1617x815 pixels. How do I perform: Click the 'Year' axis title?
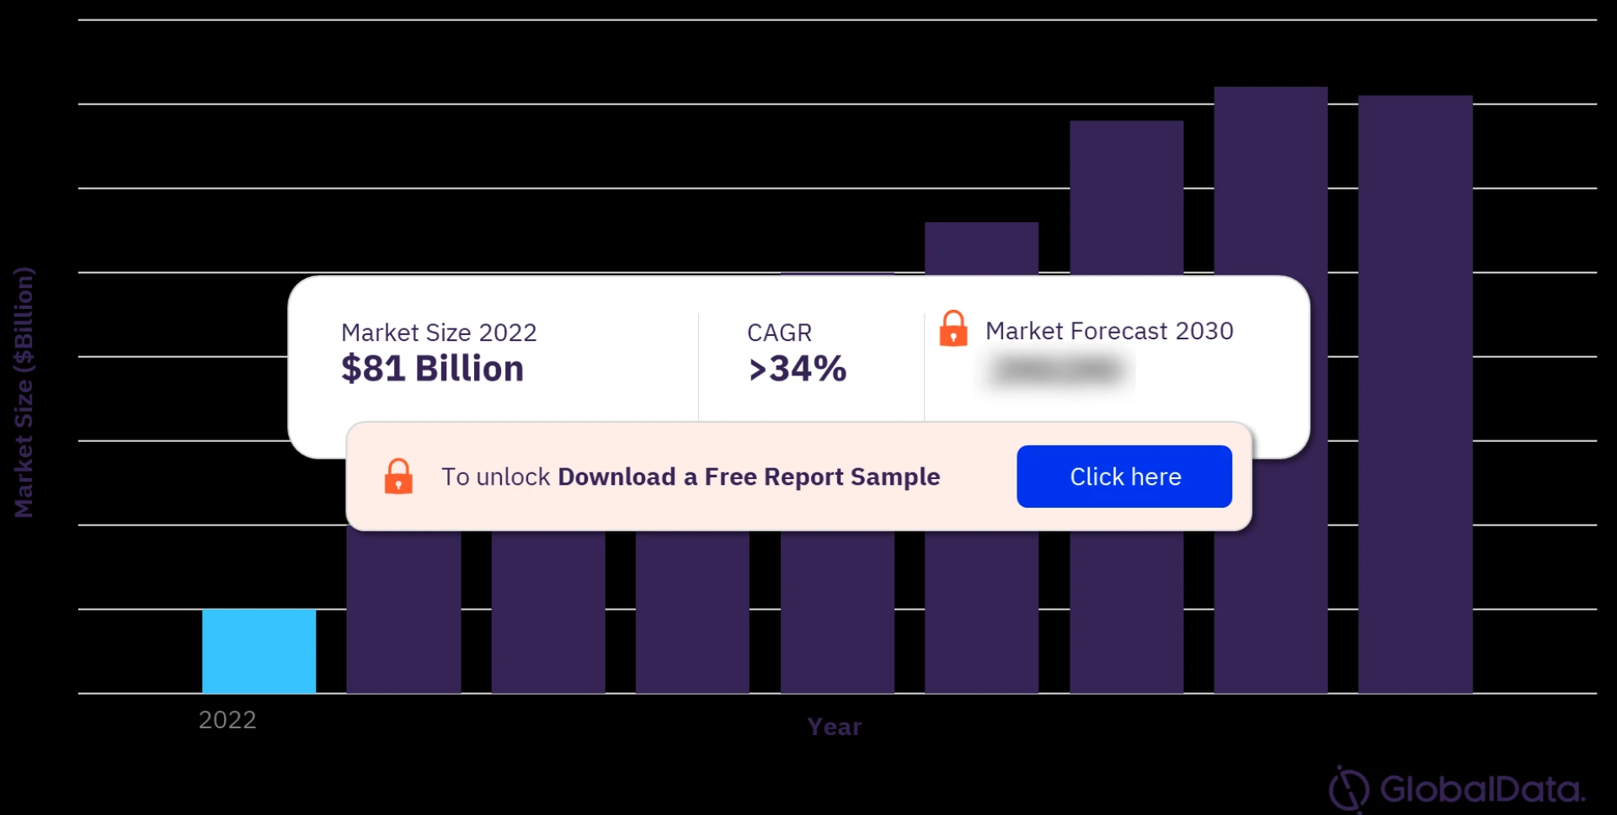pos(834,727)
